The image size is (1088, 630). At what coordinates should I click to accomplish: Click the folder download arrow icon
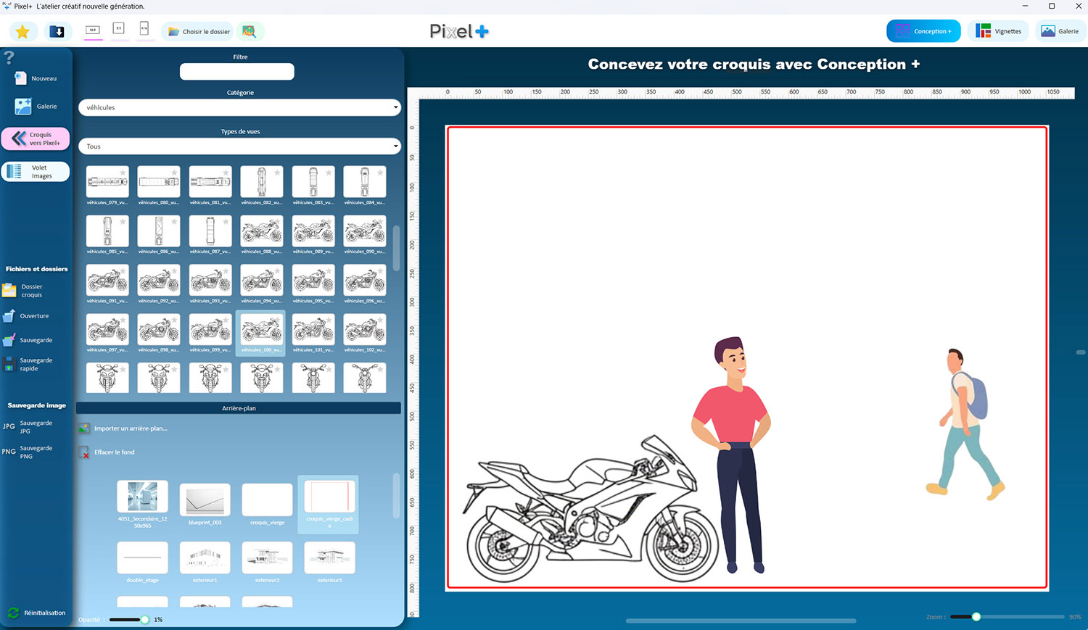point(57,31)
